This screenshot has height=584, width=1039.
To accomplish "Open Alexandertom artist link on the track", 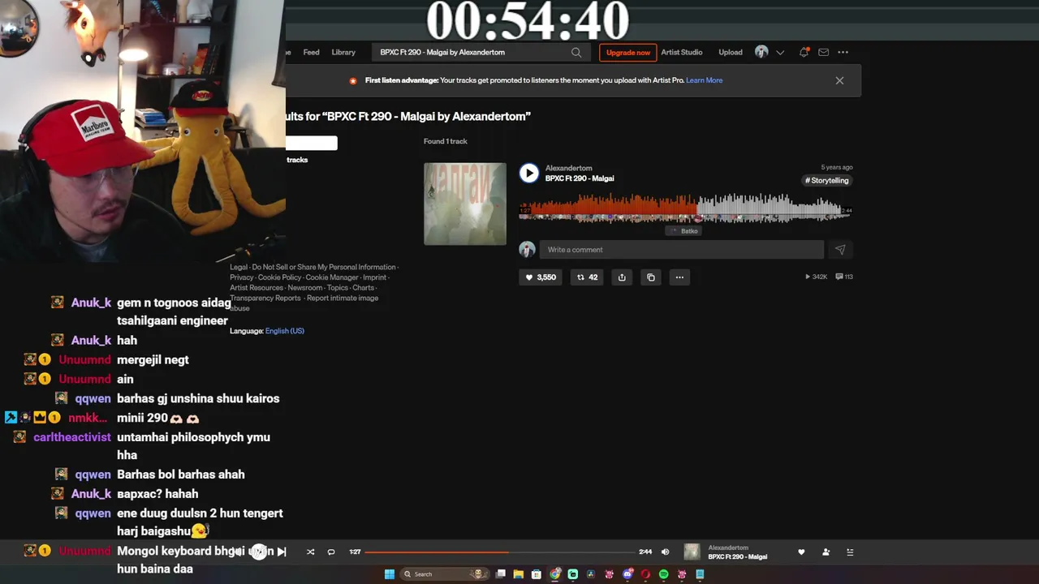I will 569,168.
